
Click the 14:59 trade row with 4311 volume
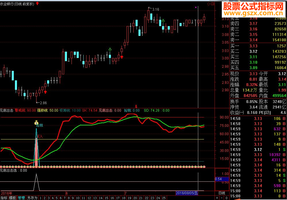258,160
